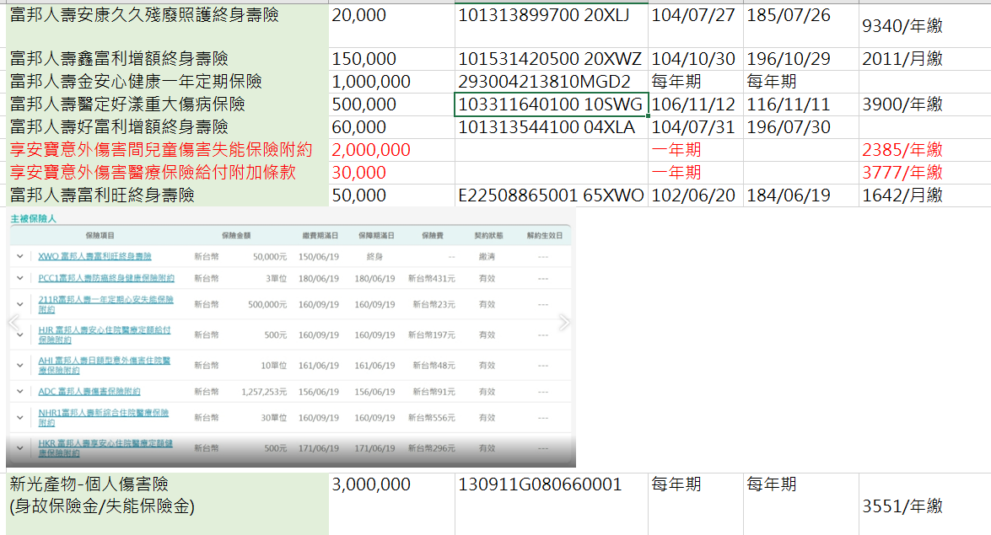Select policy number cell 101313544100 04XLA
The image size is (991, 535).
pyautogui.click(x=552, y=127)
